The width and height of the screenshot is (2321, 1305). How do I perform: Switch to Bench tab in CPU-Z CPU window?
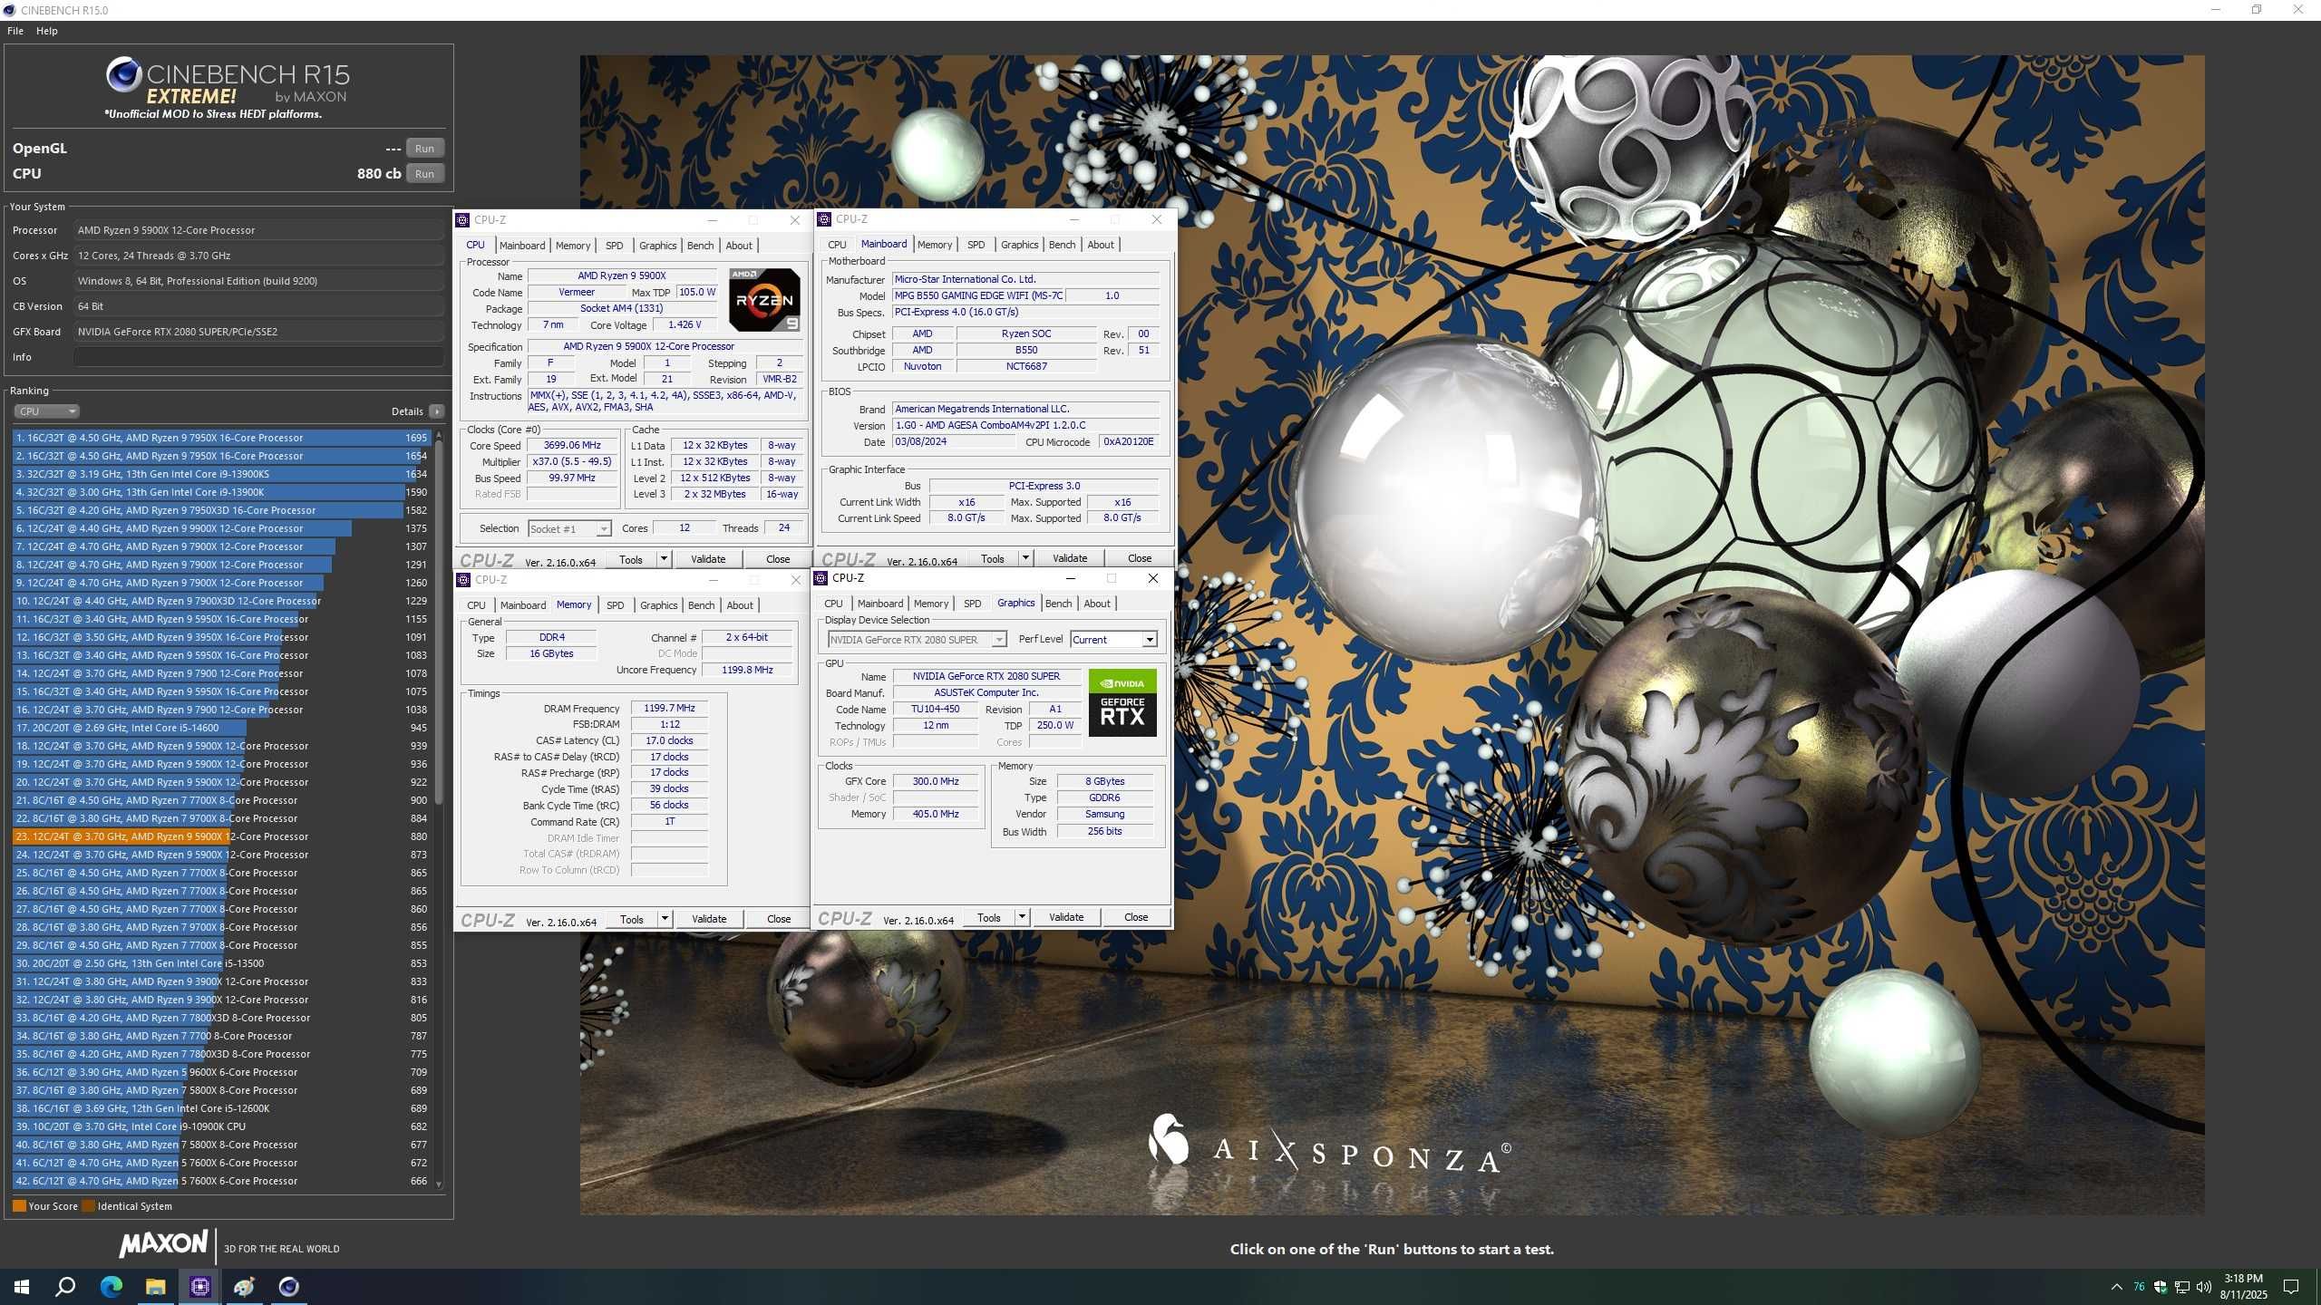(700, 246)
